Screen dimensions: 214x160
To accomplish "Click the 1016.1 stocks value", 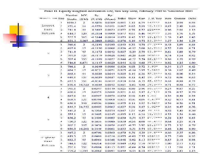I will 72,23.
